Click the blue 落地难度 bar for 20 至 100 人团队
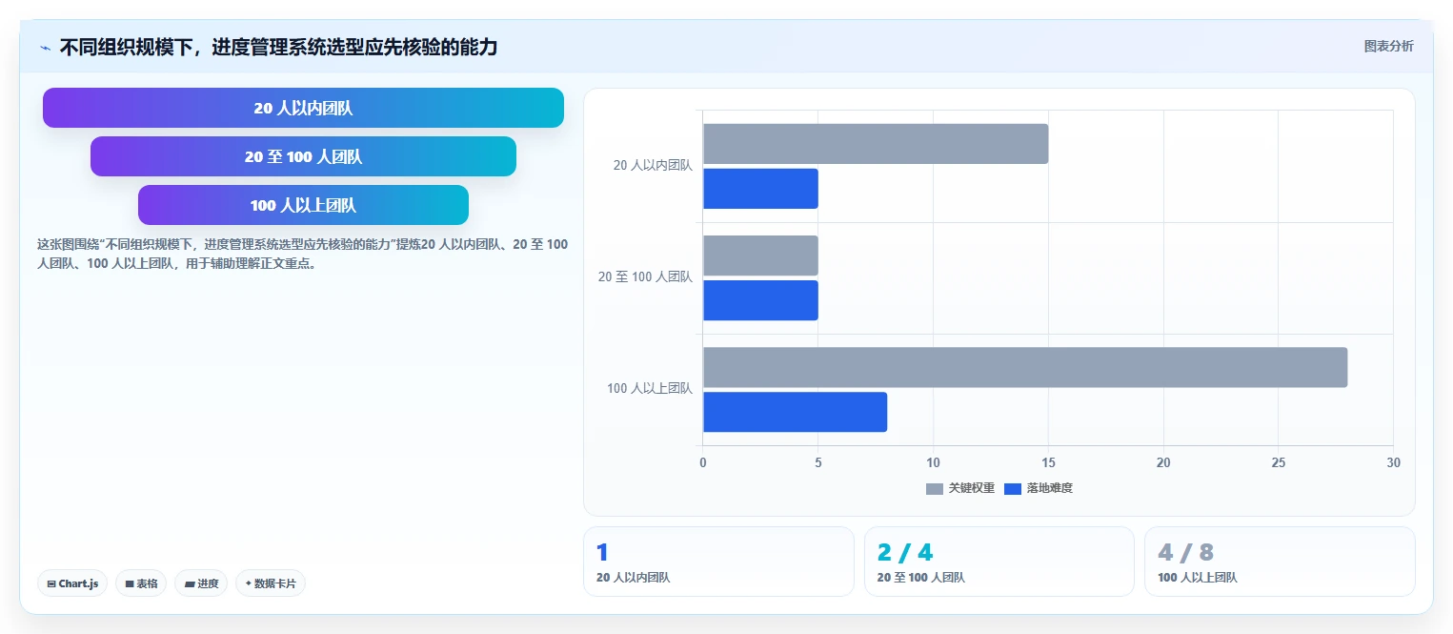1453x634 pixels. coord(760,300)
